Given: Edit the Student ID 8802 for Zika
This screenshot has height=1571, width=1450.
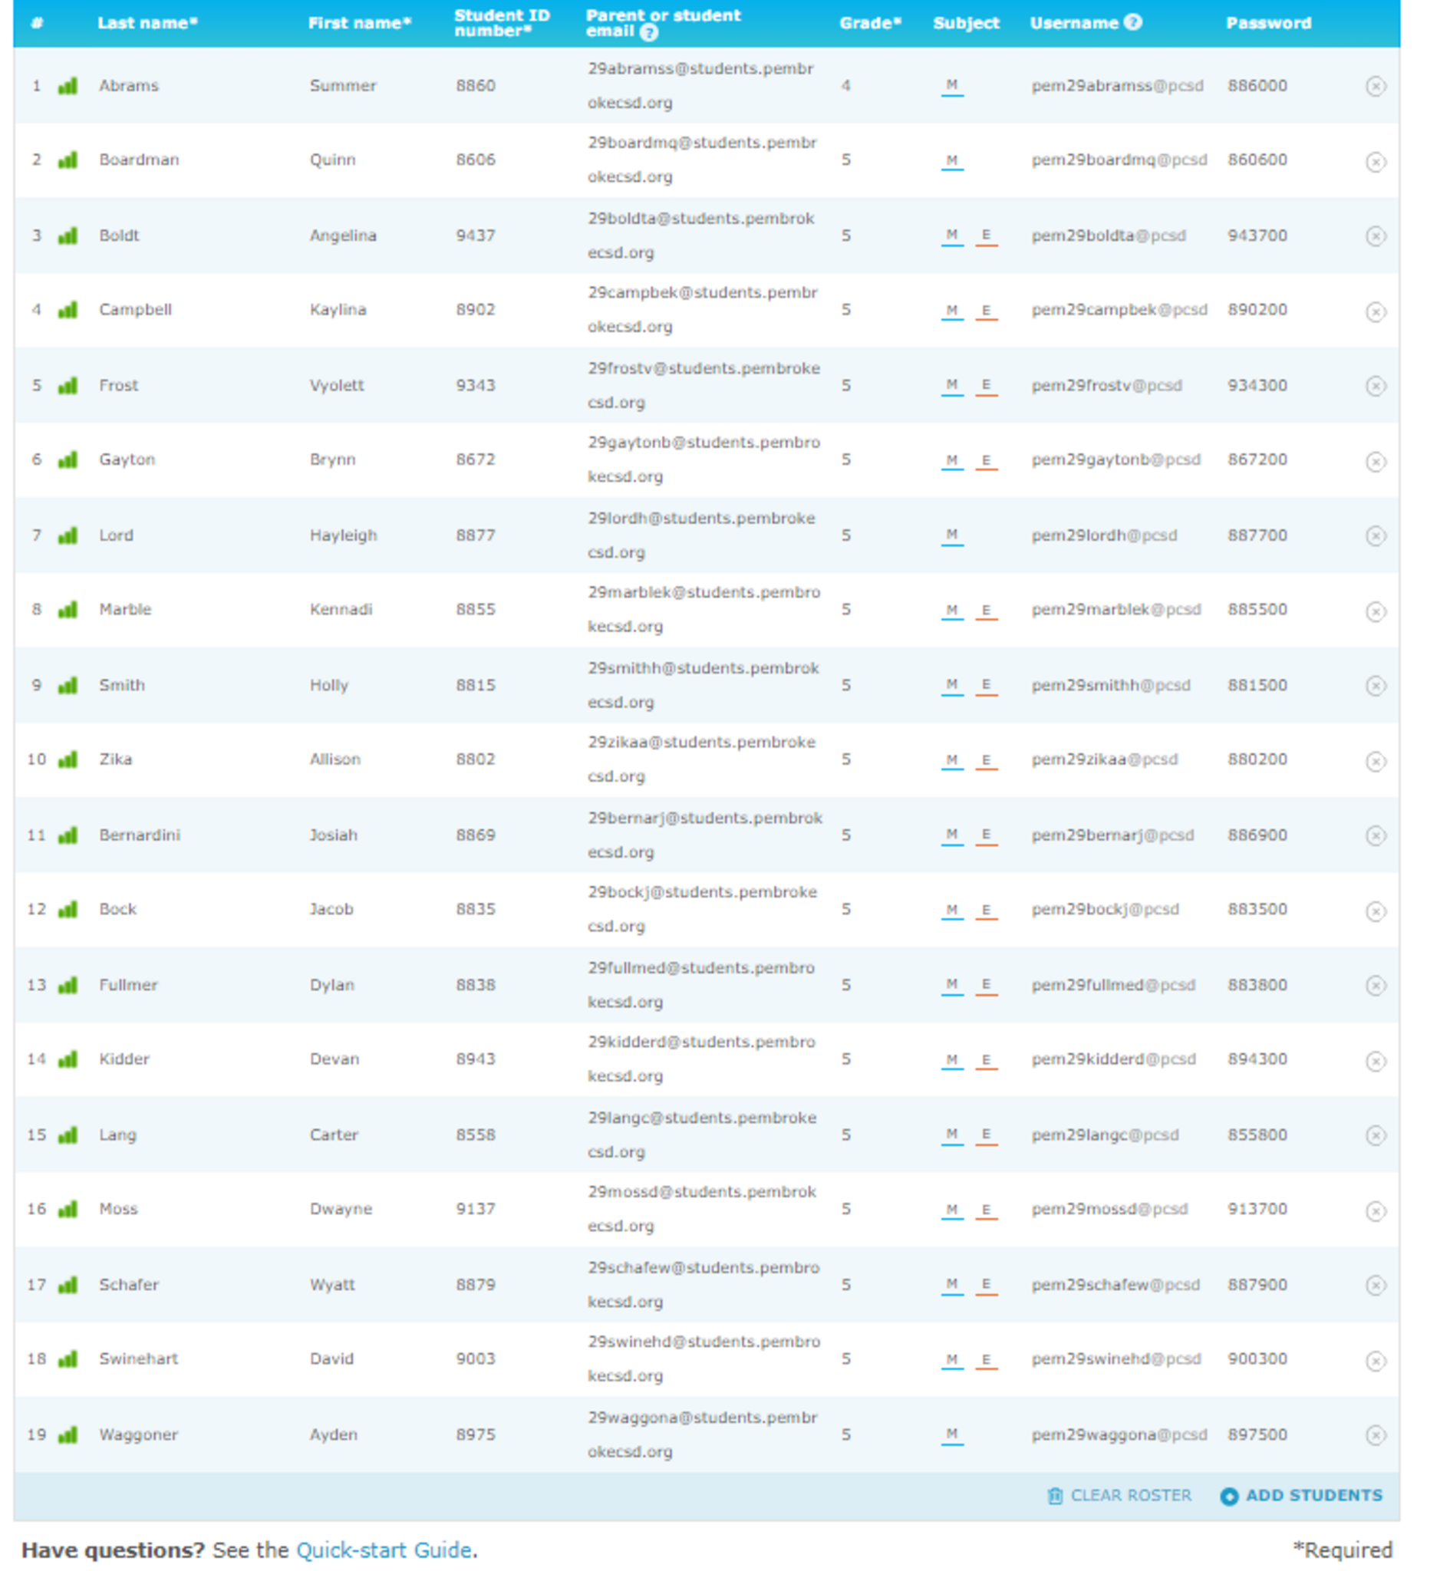Looking at the screenshot, I should click(476, 759).
